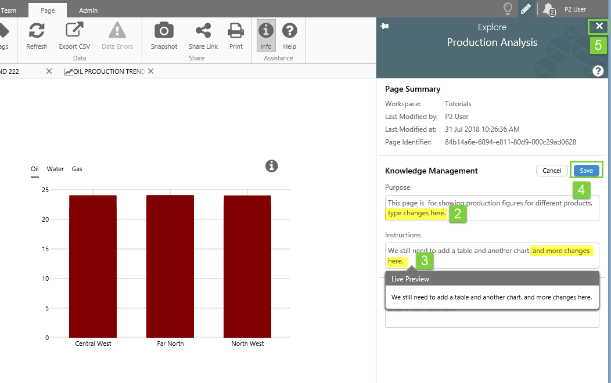This screenshot has width=611, height=383.
Task: Click the Refresh icon in the ribbon
Action: pyautogui.click(x=37, y=31)
